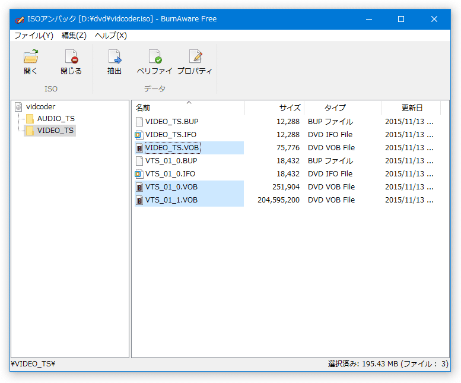Click size value 204,595,200
Viewport: 461px width, 383px height.
pyautogui.click(x=278, y=200)
